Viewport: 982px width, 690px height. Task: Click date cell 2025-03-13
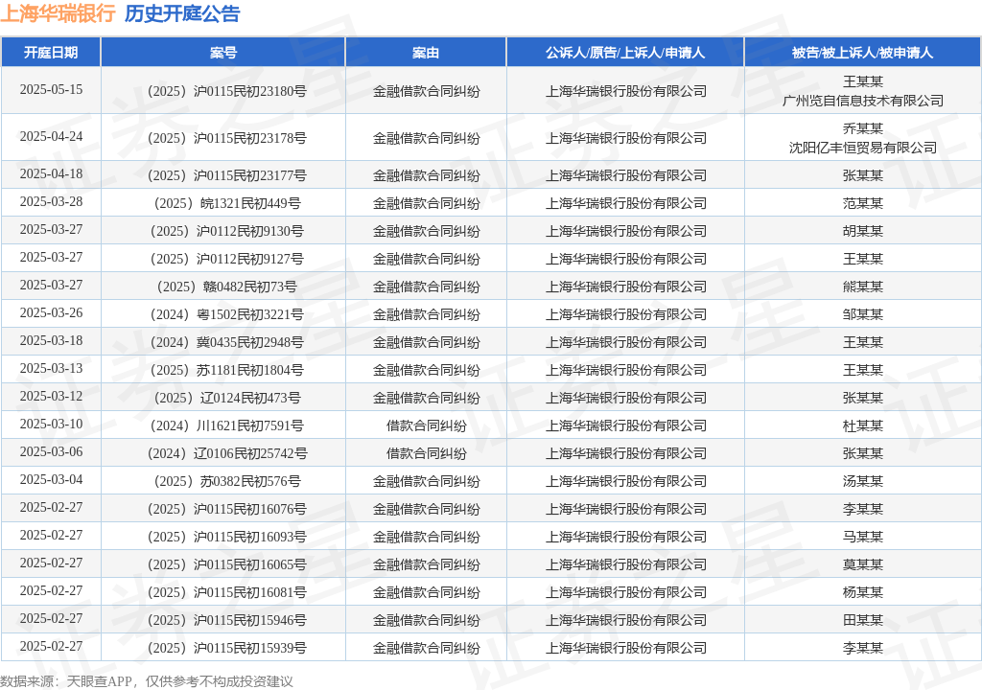click(51, 368)
